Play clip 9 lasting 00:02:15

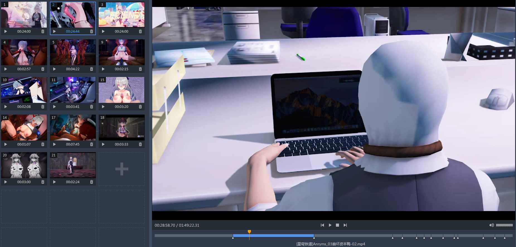pos(103,69)
